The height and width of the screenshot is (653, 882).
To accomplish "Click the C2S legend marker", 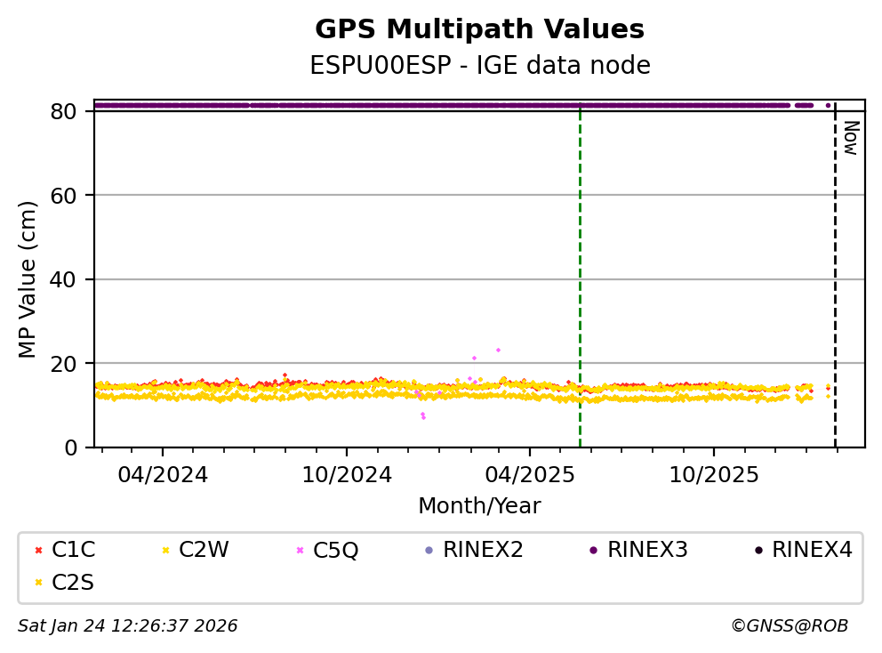I will coord(37,583).
